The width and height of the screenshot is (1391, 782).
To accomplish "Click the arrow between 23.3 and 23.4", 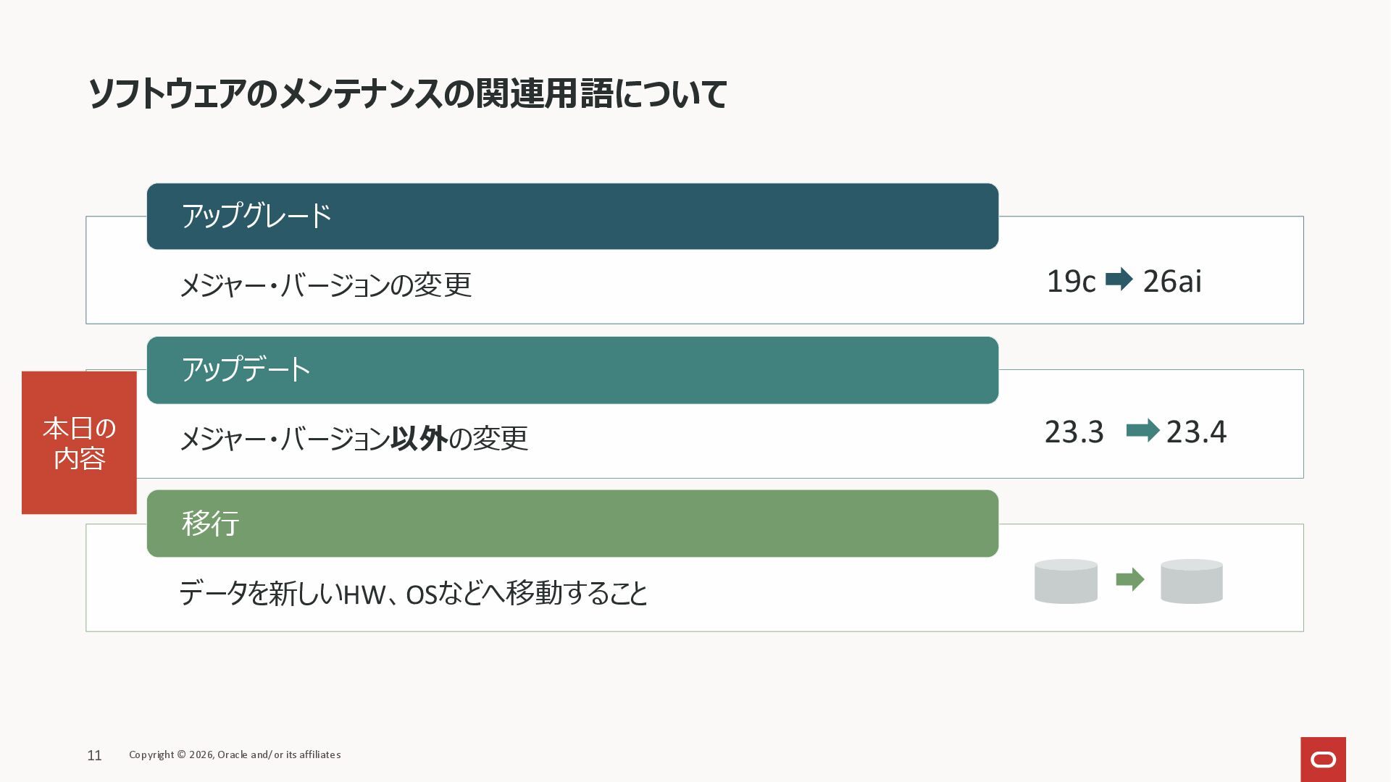I will point(1143,430).
